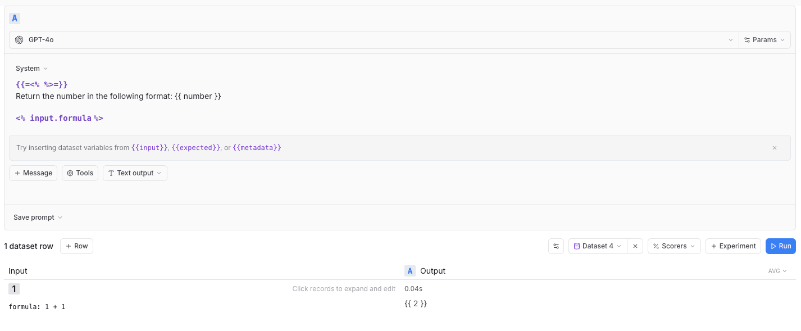
Task: Remove Dataset 4 with the X icon
Action: 635,246
